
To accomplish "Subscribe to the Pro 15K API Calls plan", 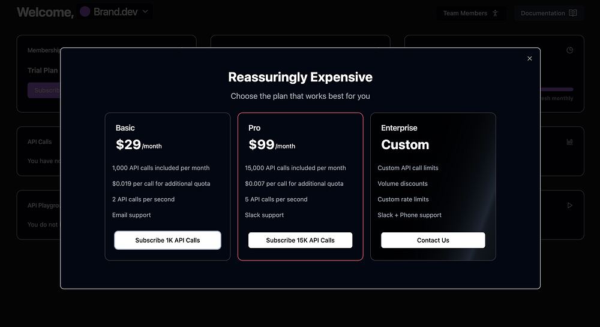I will (x=300, y=240).
